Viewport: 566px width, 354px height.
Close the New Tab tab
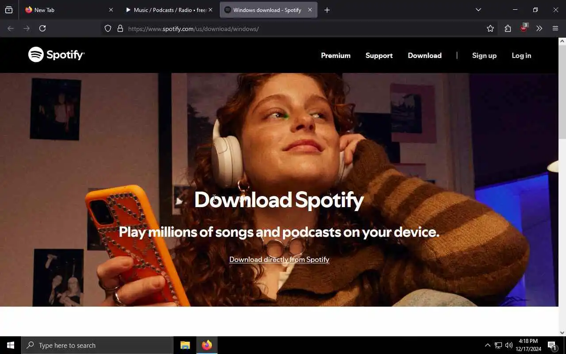point(111,10)
